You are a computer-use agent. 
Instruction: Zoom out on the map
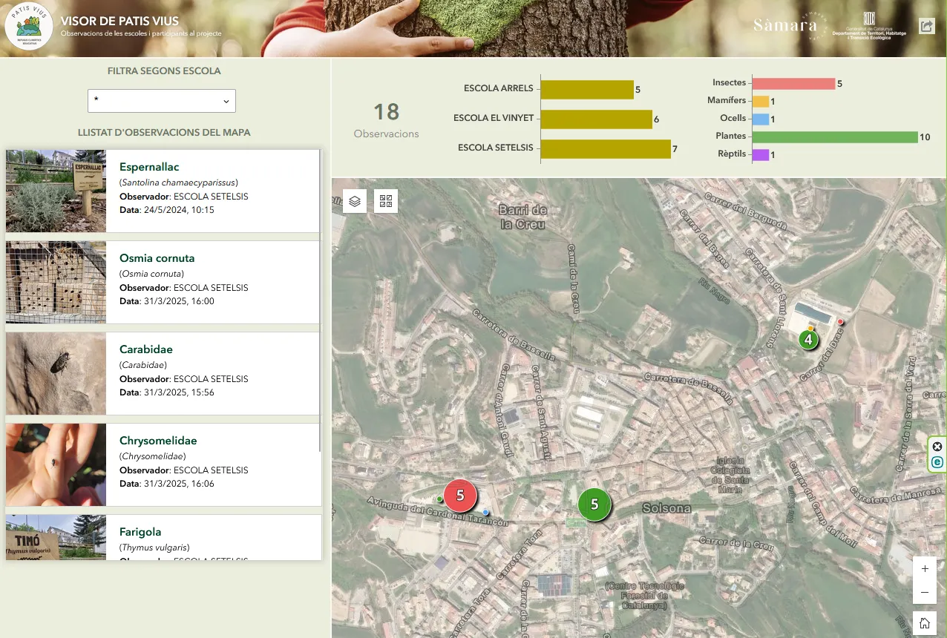pos(925,593)
